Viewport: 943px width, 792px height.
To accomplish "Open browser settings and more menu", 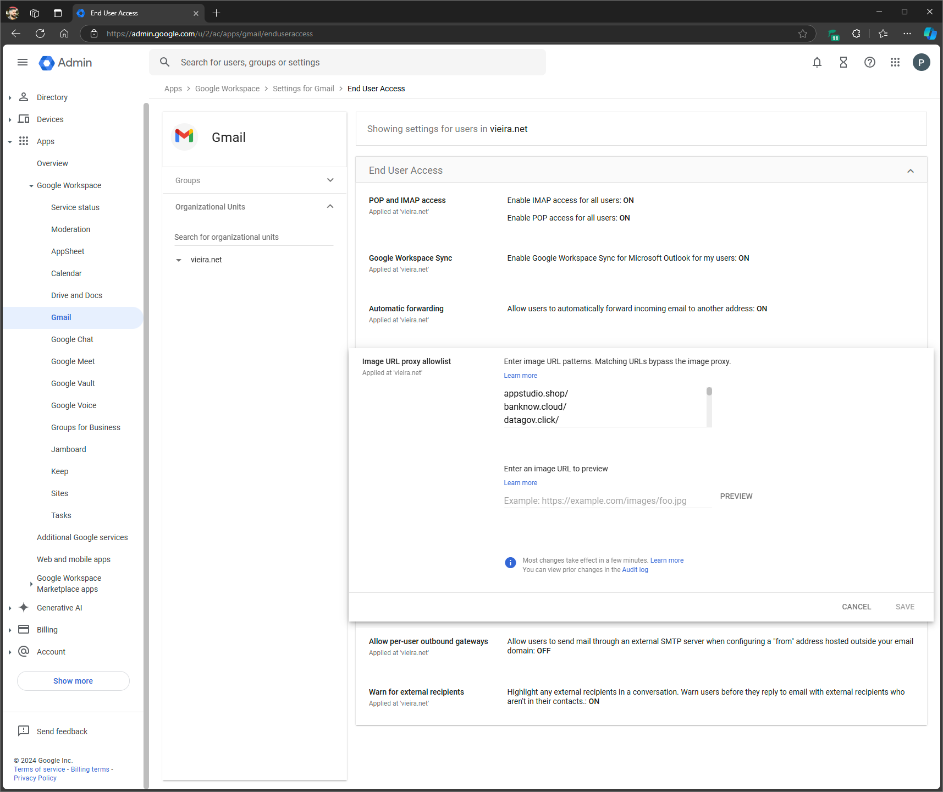I will pyautogui.click(x=907, y=34).
